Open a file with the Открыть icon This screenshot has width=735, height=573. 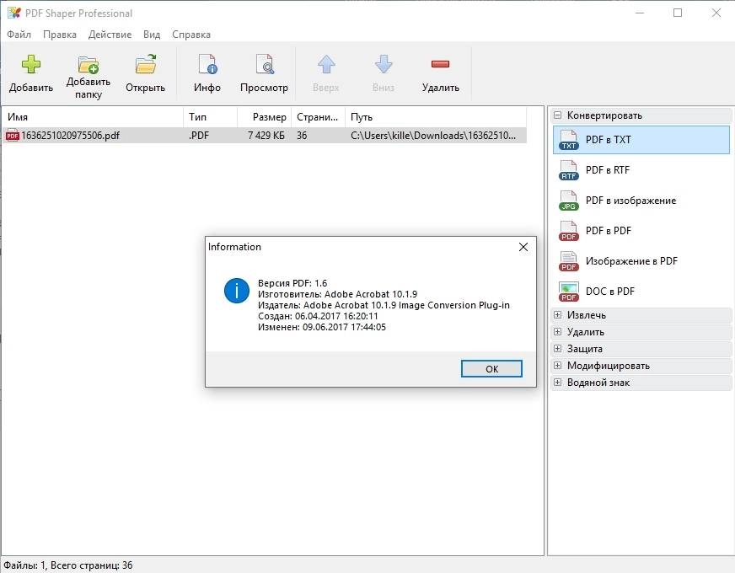(146, 64)
